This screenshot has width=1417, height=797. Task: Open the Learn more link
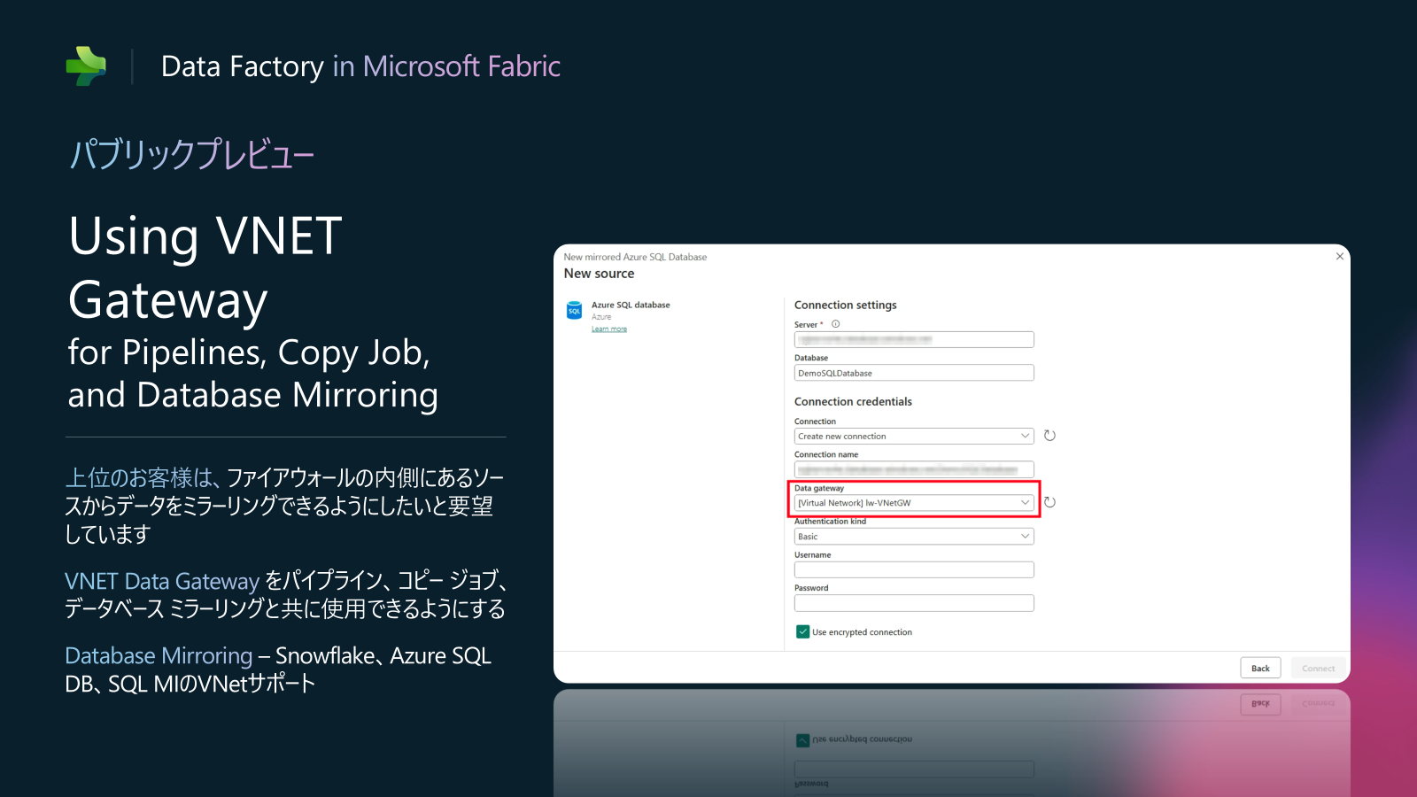609,329
